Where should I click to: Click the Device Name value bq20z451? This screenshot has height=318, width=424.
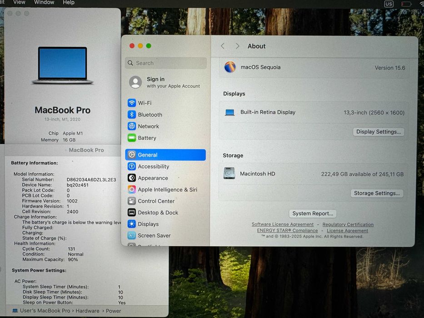78,185
